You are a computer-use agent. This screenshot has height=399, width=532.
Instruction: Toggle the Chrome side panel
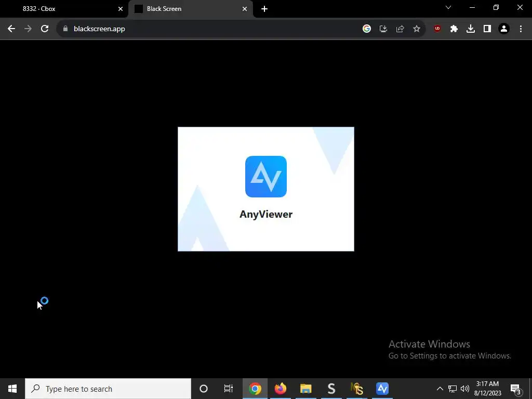click(x=487, y=29)
